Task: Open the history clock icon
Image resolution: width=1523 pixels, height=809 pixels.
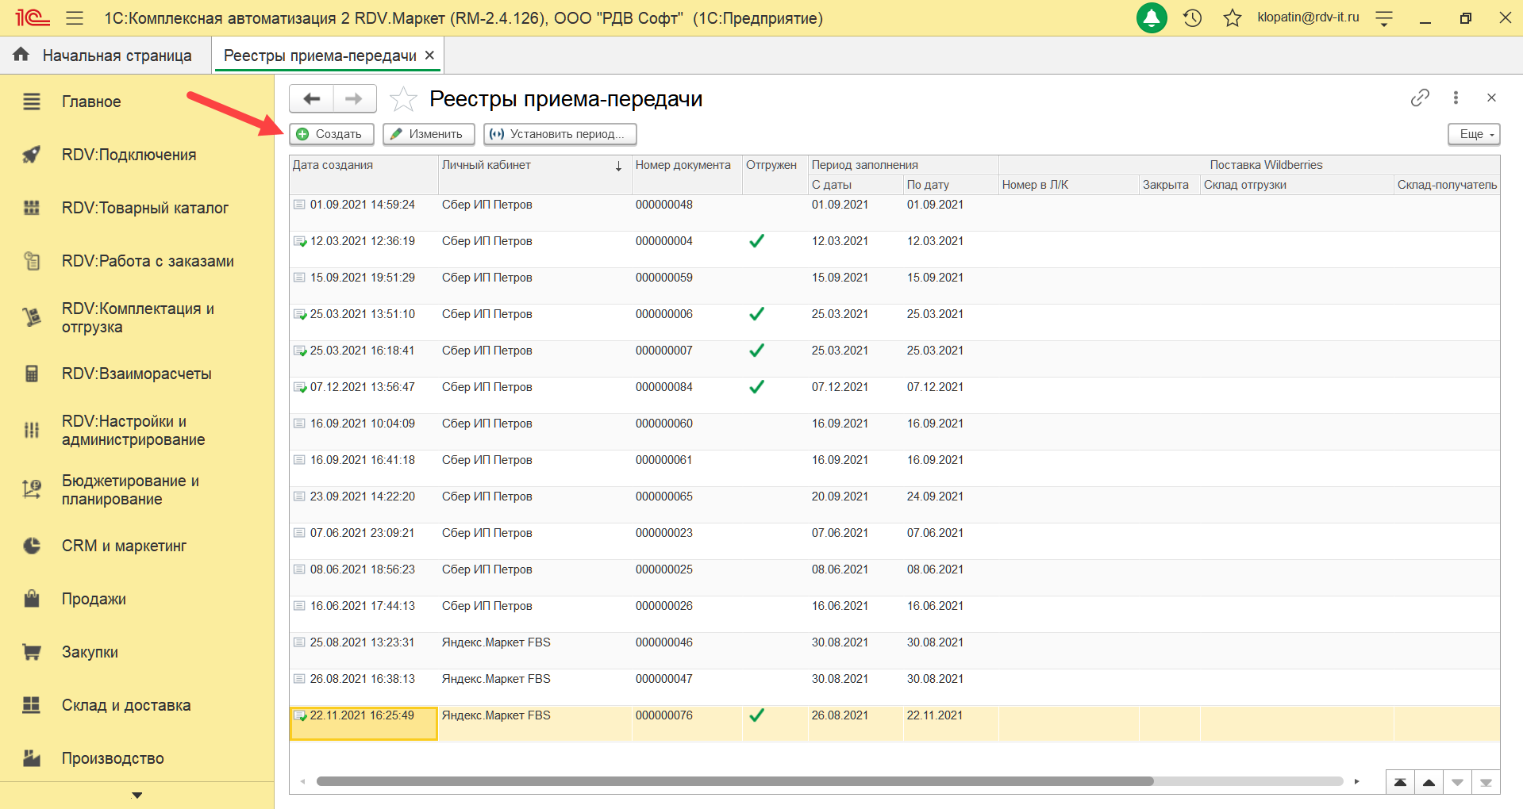Action: pyautogui.click(x=1192, y=17)
